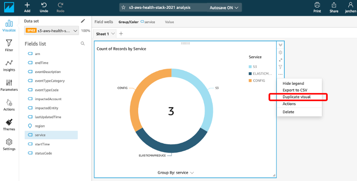Open the jerchen user menu
The height and width of the screenshot is (181, 357).
(350, 7)
